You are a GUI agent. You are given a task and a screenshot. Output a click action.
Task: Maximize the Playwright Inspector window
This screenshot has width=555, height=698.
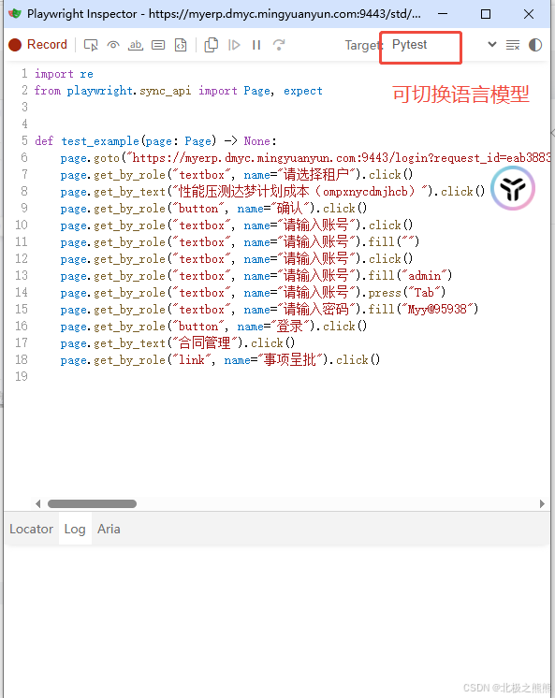(x=486, y=14)
